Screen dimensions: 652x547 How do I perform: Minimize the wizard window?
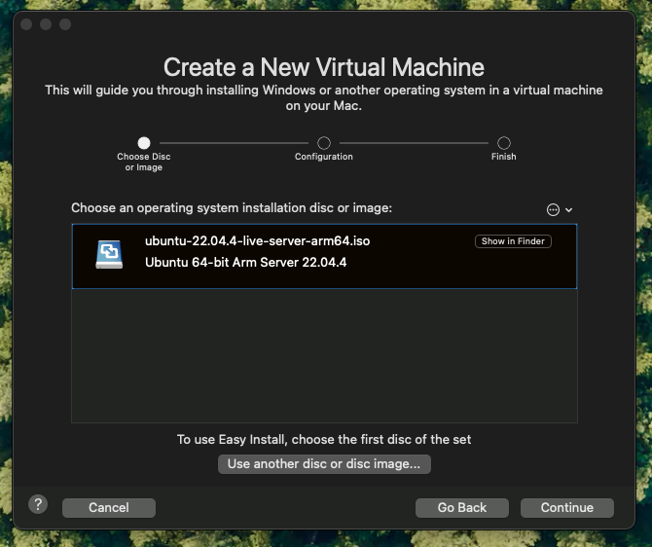pos(45,23)
